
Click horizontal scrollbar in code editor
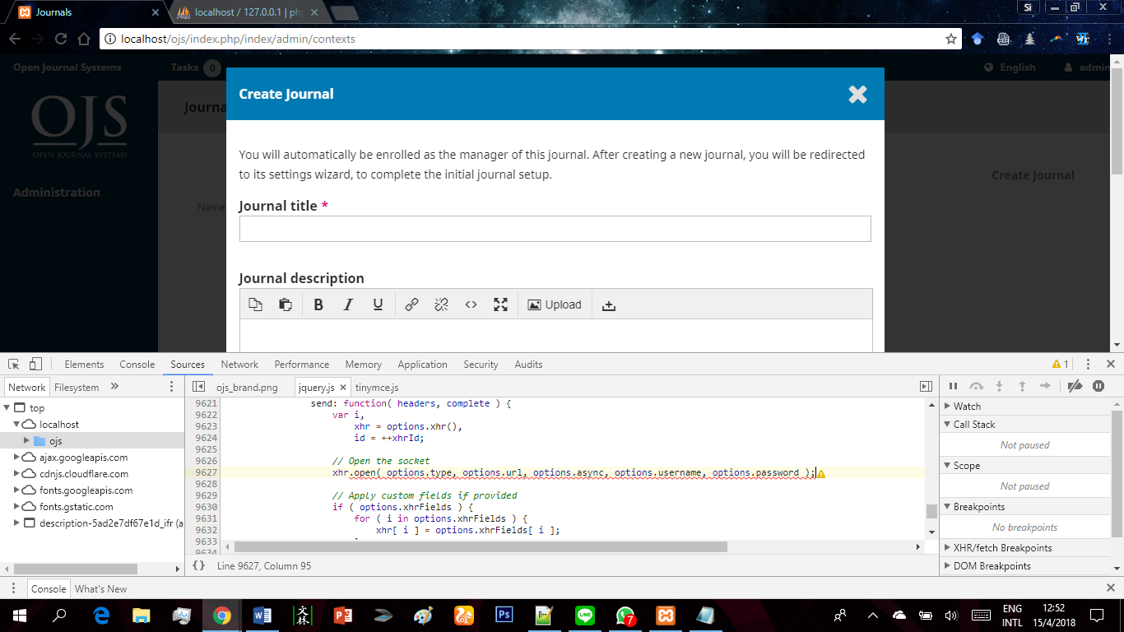(481, 546)
